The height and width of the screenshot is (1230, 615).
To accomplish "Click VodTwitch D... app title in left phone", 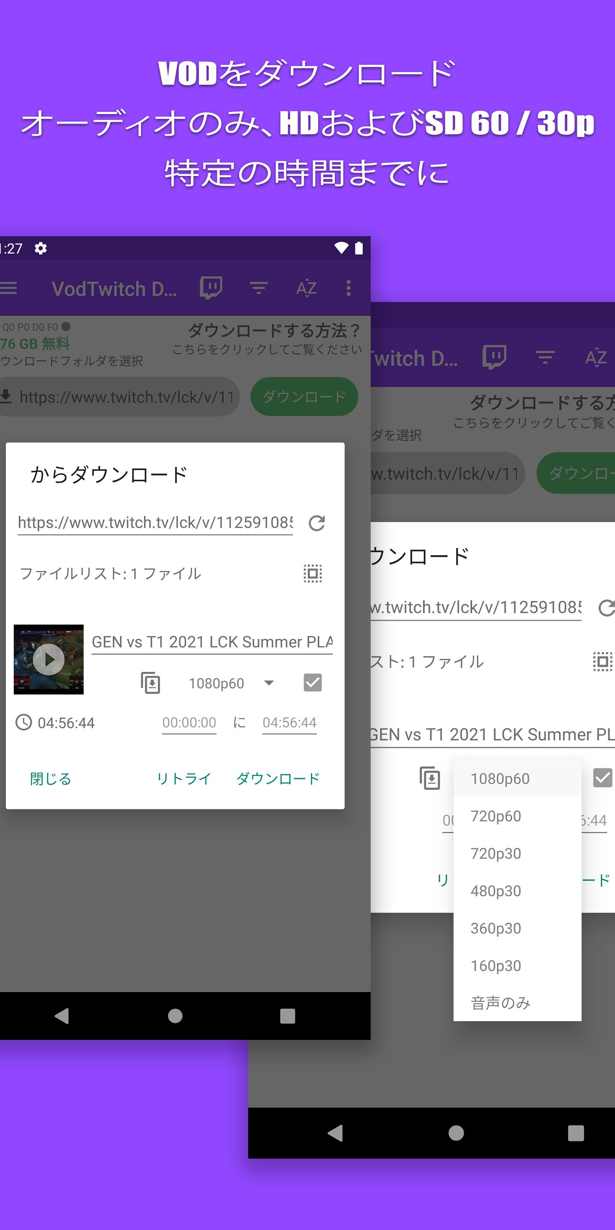I will (x=114, y=289).
